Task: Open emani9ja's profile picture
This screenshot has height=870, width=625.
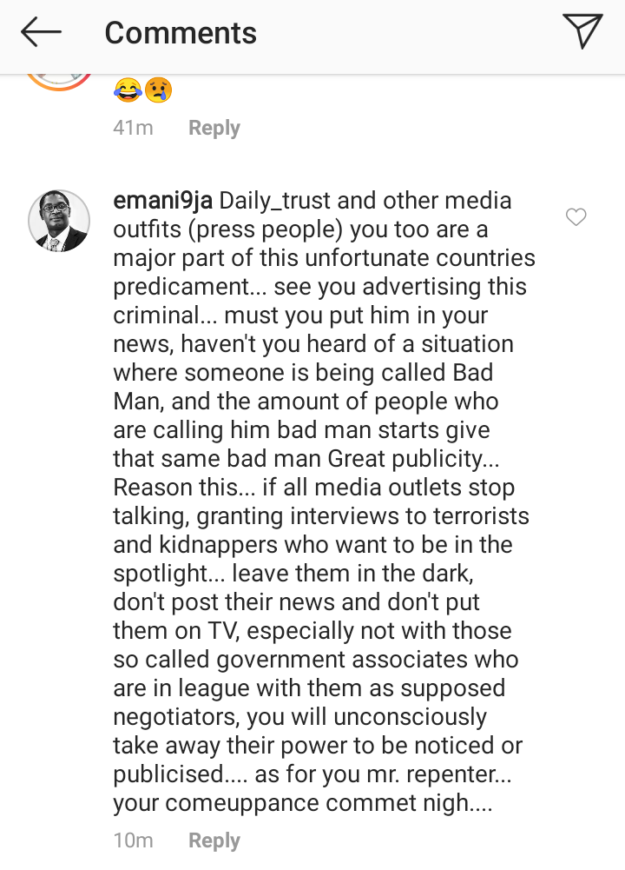Action: tap(59, 221)
